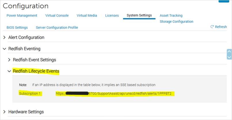Collapse the Redfish Lifecycle Events subsection
This screenshot has height=120, width=232.
click(x=9, y=71)
